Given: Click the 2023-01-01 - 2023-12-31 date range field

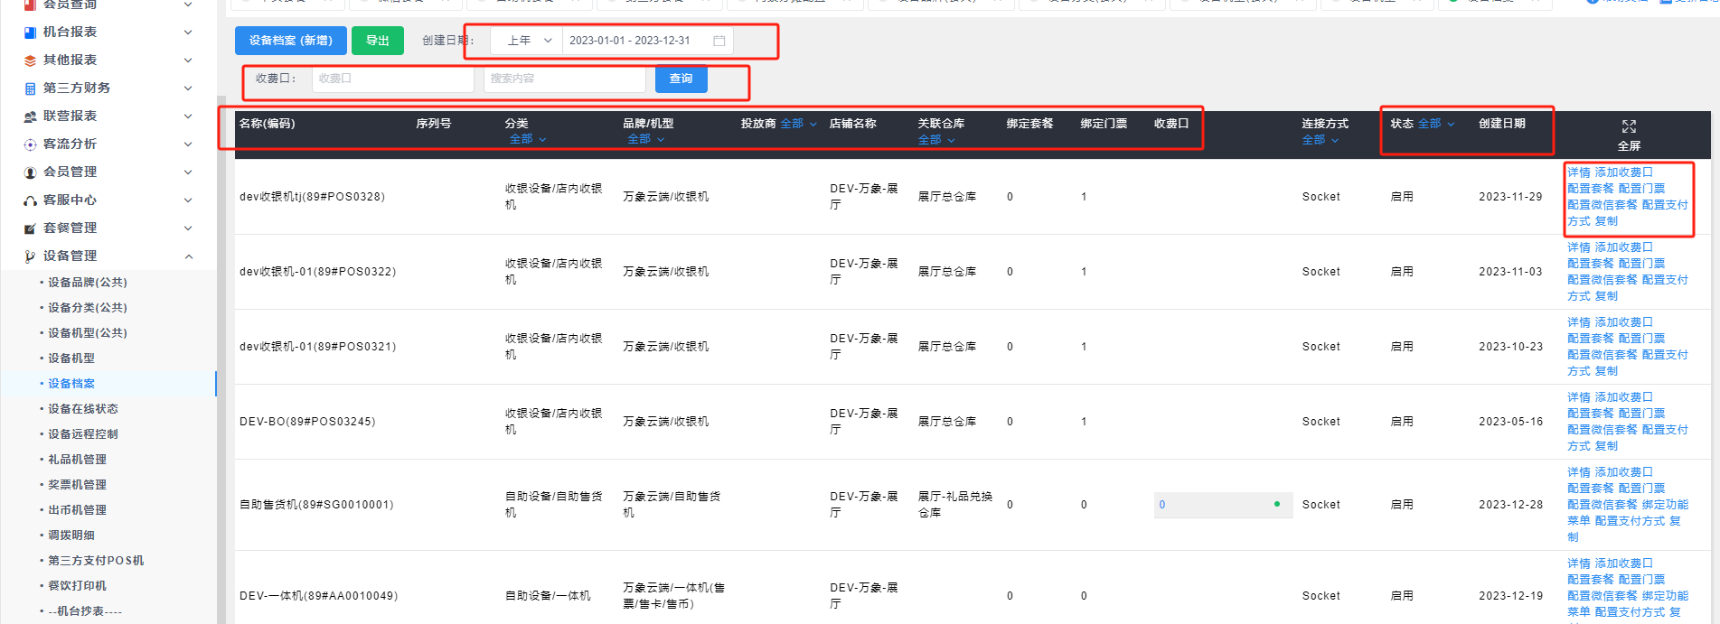Looking at the screenshot, I should [x=647, y=41].
